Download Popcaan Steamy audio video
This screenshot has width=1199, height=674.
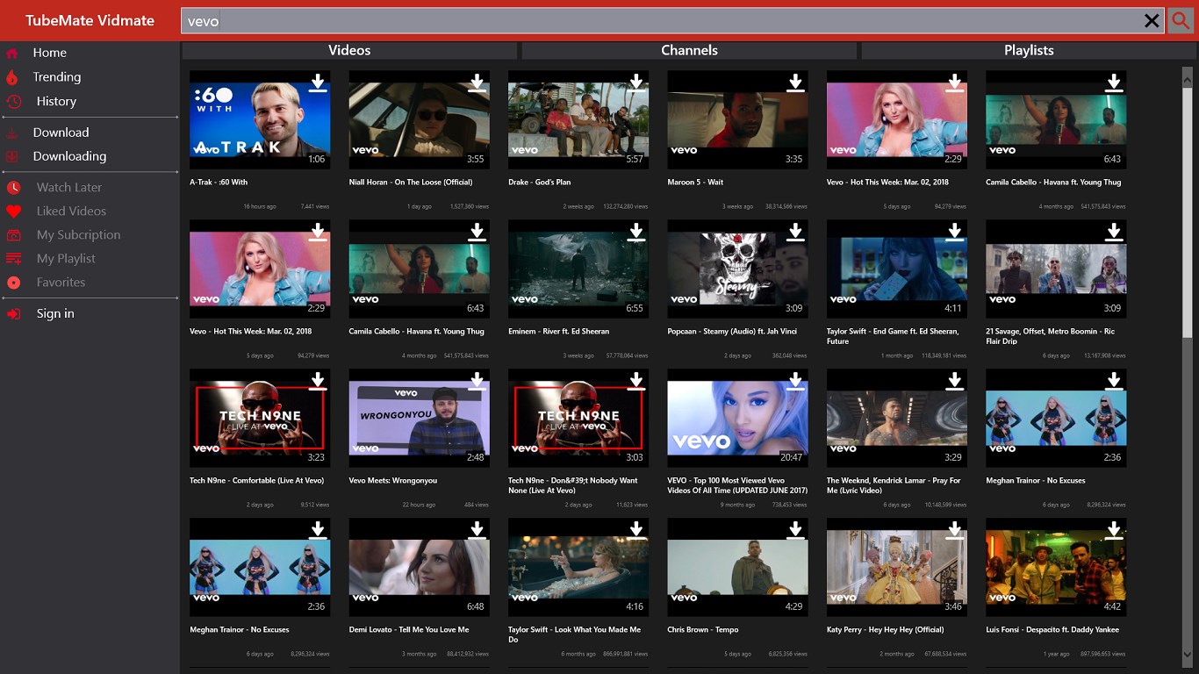tap(795, 233)
